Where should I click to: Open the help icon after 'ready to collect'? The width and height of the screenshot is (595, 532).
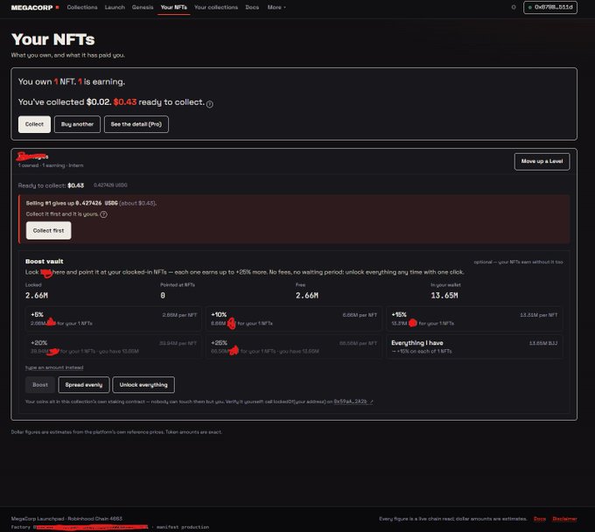[209, 104]
